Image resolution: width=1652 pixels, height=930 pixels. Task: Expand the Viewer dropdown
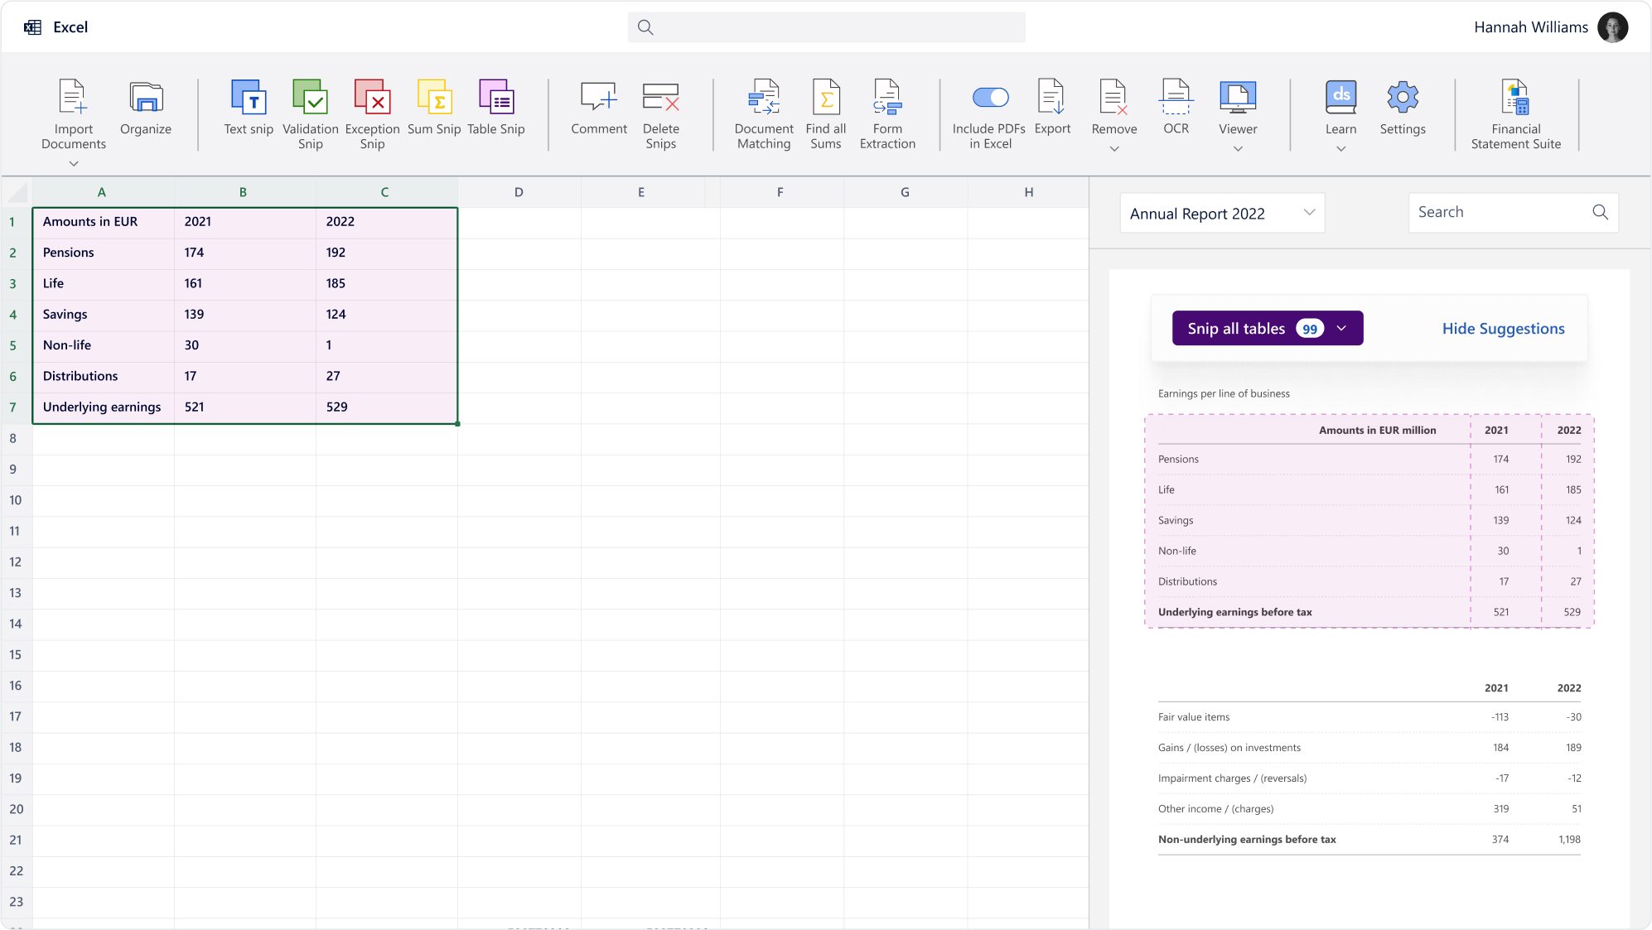tap(1237, 149)
